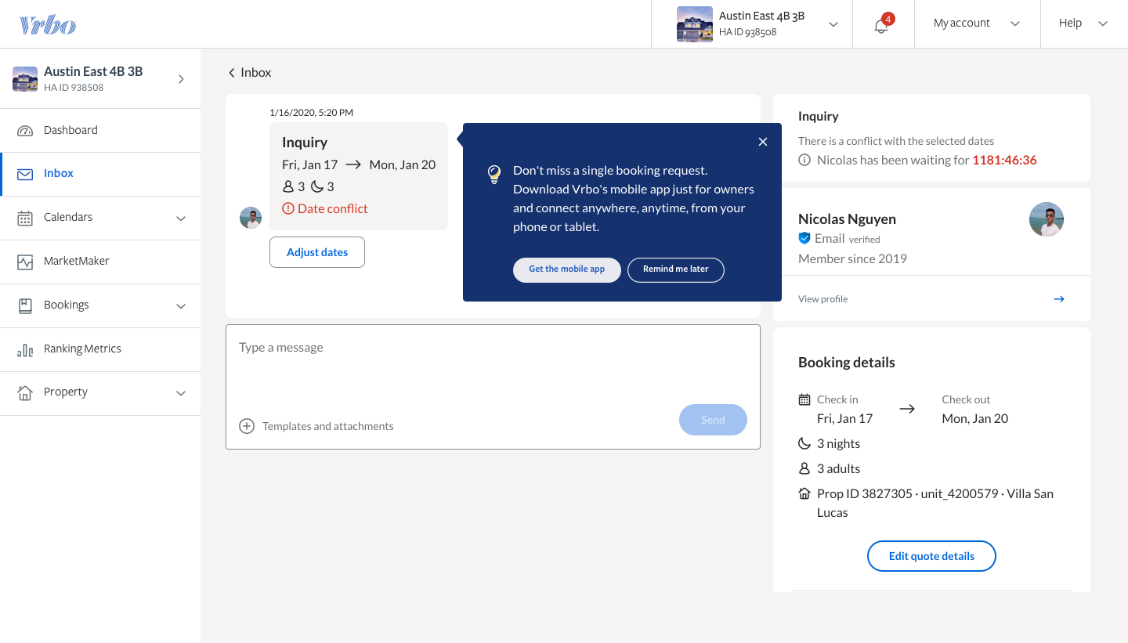Viewport: 1128px width, 643px height.
Task: Click the Inbox envelope icon
Action: click(x=25, y=174)
